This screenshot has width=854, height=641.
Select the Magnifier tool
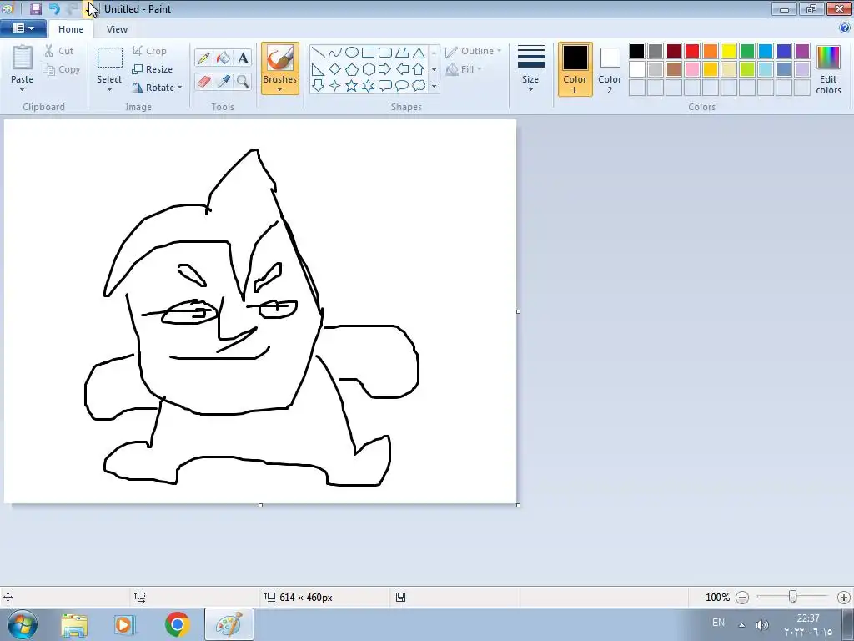[x=243, y=82]
